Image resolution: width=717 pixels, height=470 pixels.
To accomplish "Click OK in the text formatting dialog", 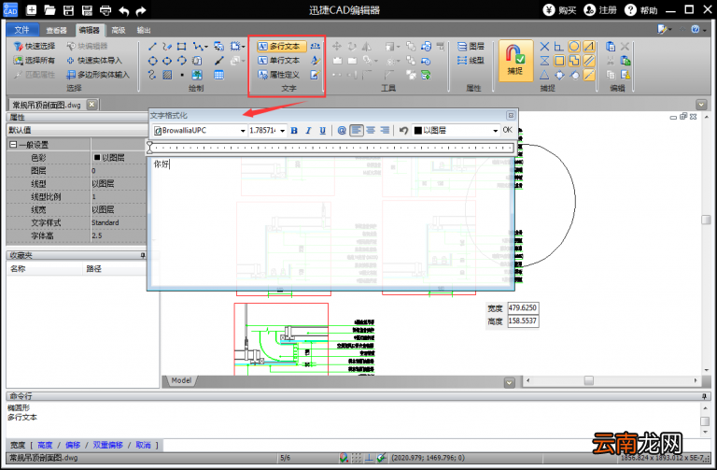I will click(507, 131).
